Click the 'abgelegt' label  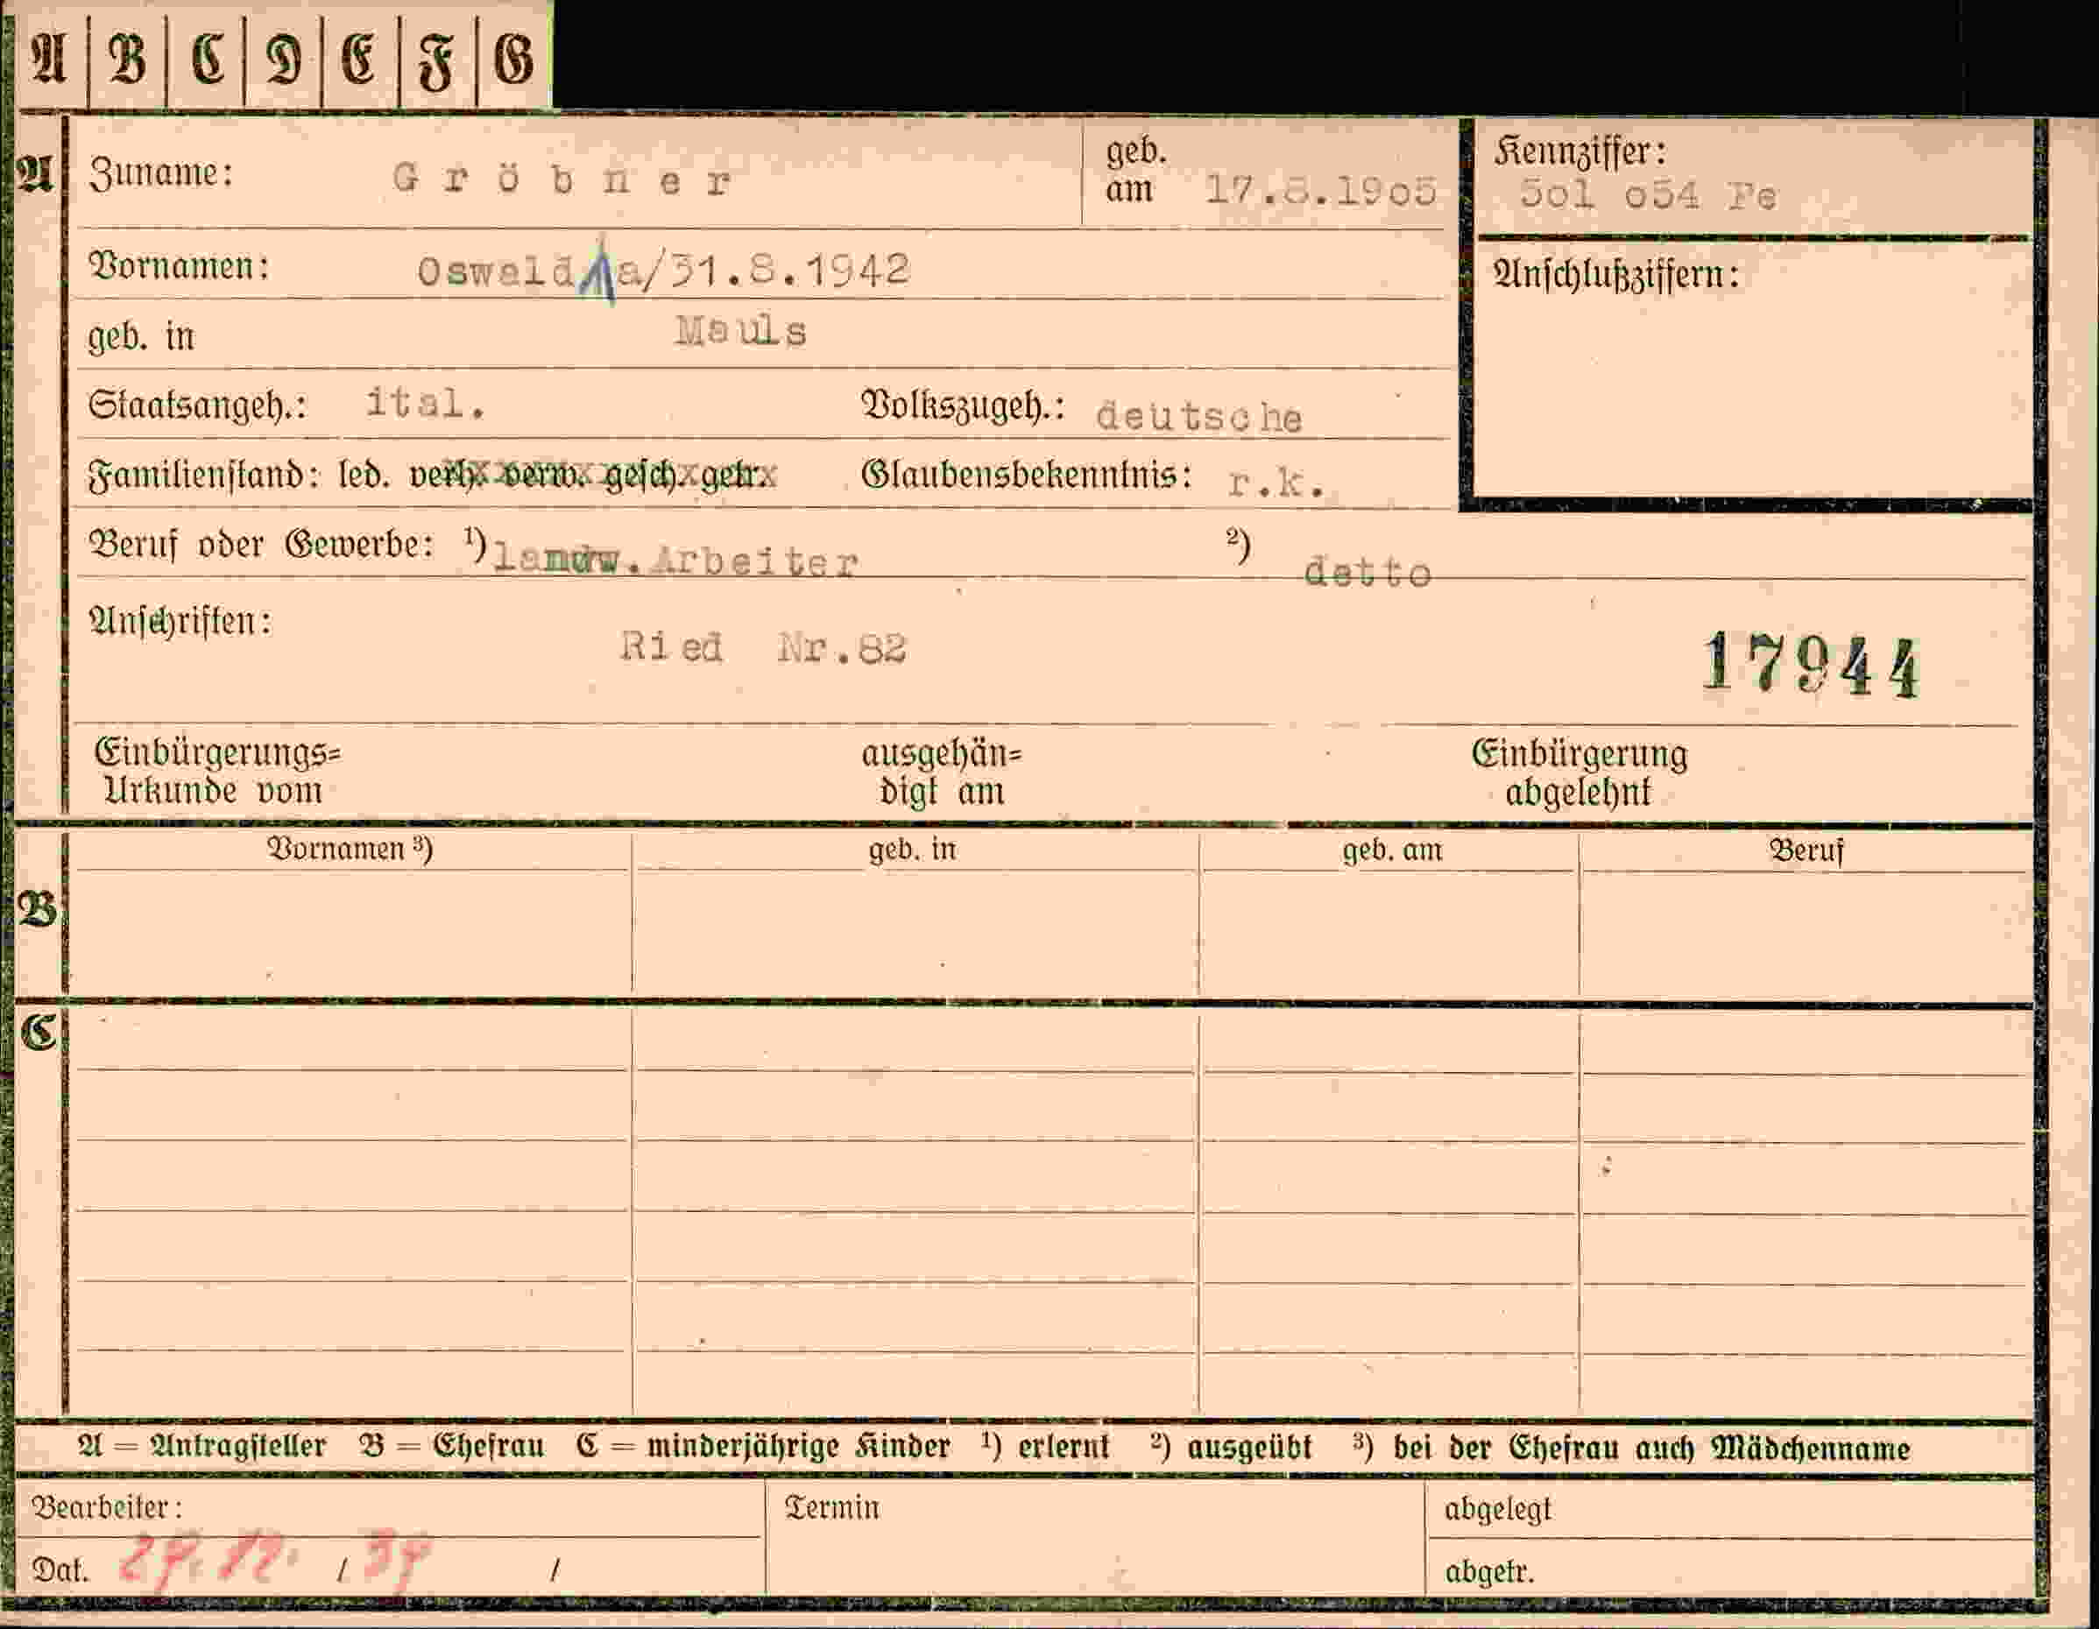[x=1497, y=1510]
